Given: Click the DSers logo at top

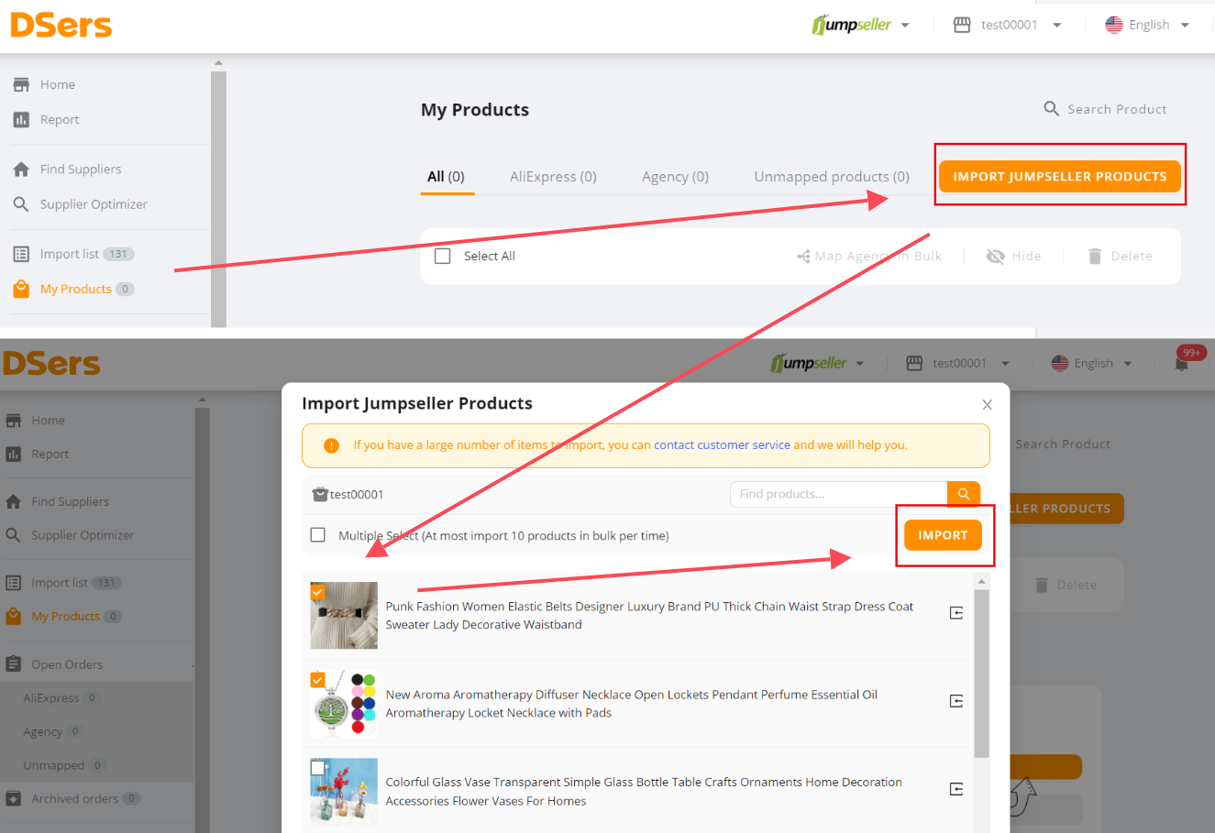Looking at the screenshot, I should pyautogui.click(x=61, y=25).
